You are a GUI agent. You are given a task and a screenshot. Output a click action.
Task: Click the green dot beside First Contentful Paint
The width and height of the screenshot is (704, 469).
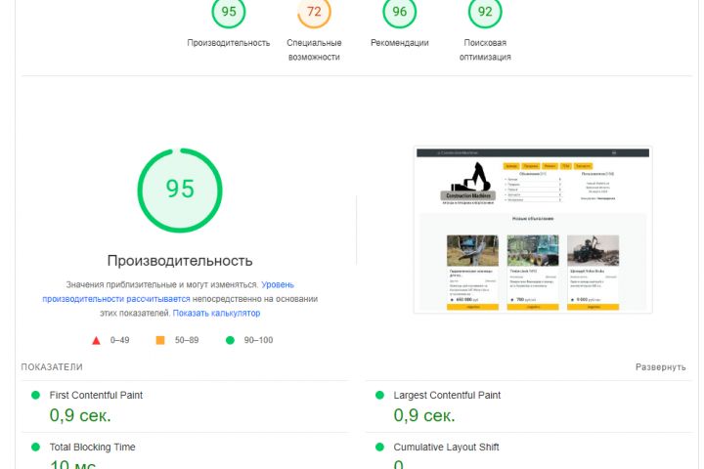[35, 395]
